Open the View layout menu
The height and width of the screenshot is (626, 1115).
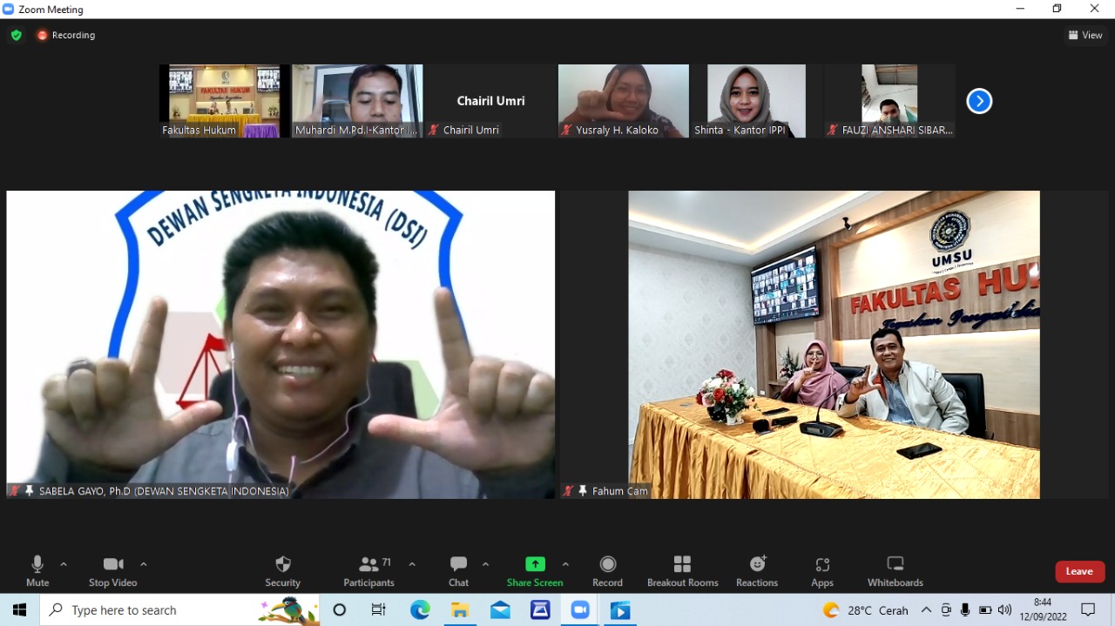click(x=1085, y=36)
